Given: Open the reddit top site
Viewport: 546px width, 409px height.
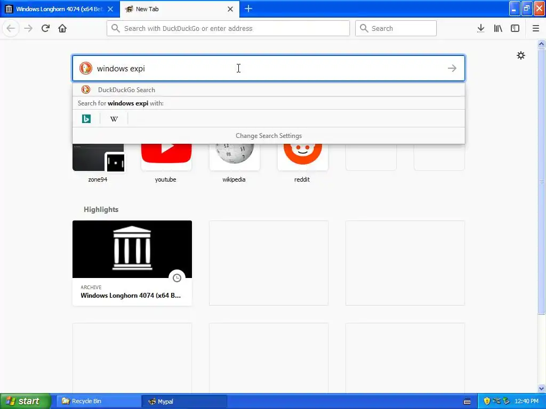Looking at the screenshot, I should [x=302, y=163].
